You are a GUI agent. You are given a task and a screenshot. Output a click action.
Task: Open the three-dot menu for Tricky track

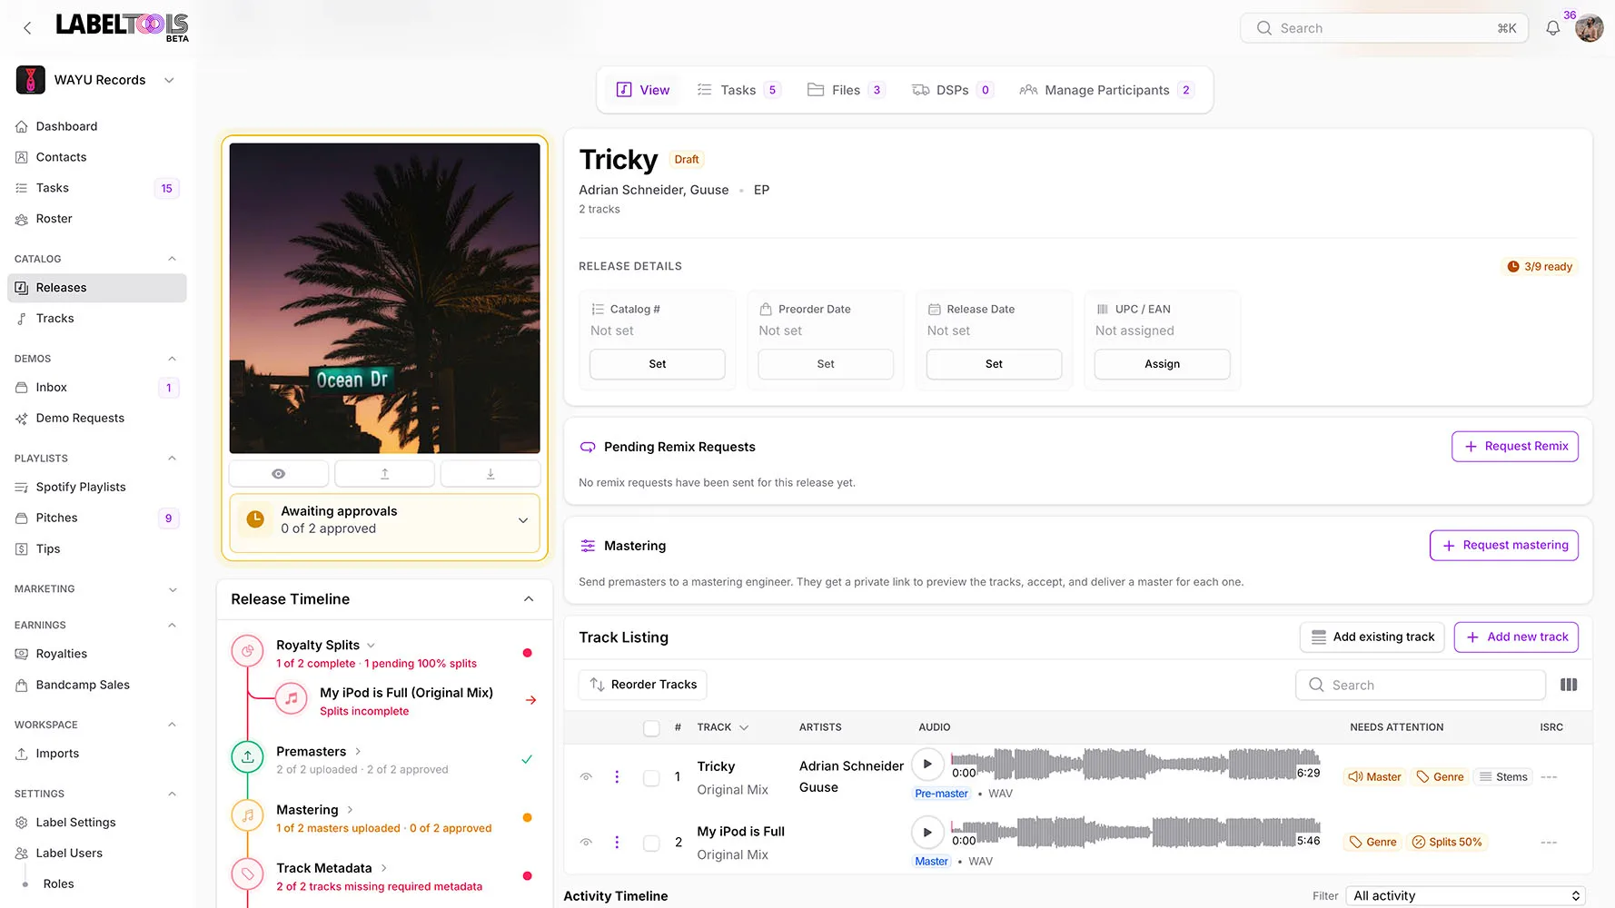617,777
